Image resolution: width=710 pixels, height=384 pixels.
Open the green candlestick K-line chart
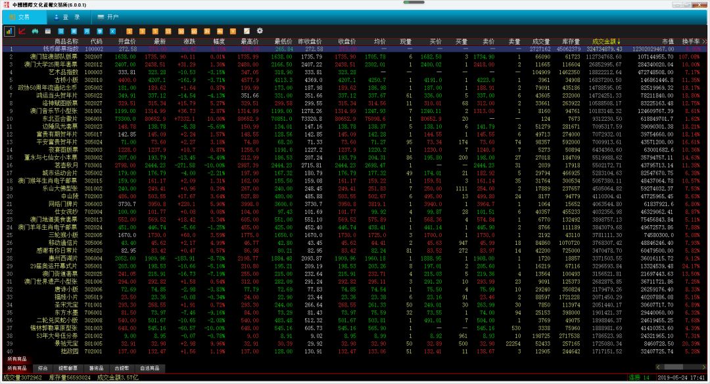[35, 32]
